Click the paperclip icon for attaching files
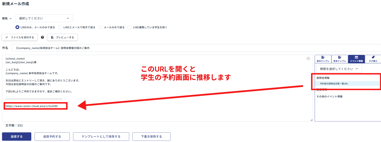The image size is (381, 142). tap(7, 37)
